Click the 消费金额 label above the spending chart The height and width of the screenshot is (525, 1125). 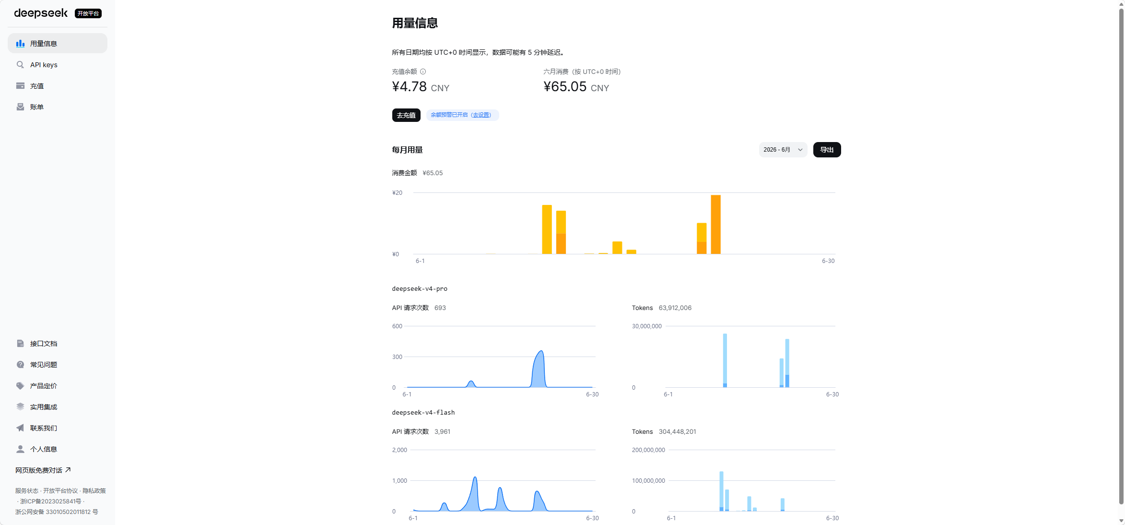click(404, 173)
